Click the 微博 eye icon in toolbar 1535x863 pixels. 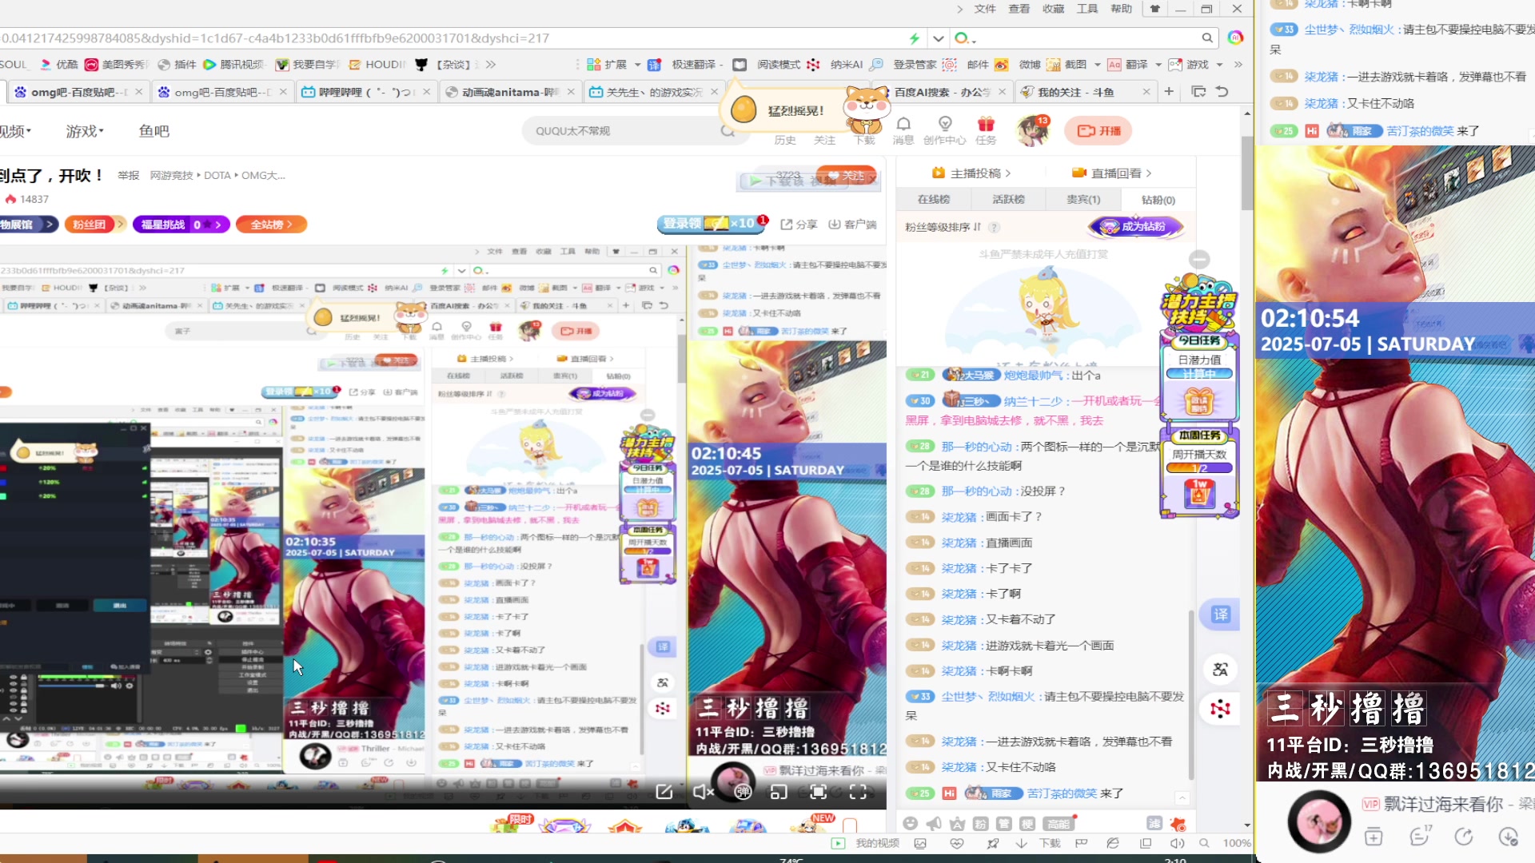1001,65
